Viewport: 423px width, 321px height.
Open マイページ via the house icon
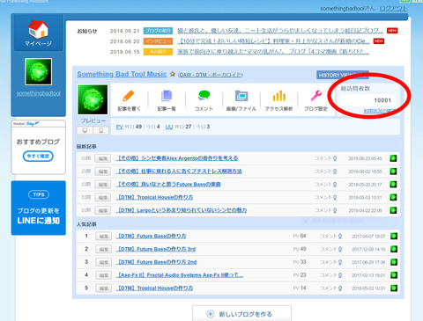coord(38,30)
